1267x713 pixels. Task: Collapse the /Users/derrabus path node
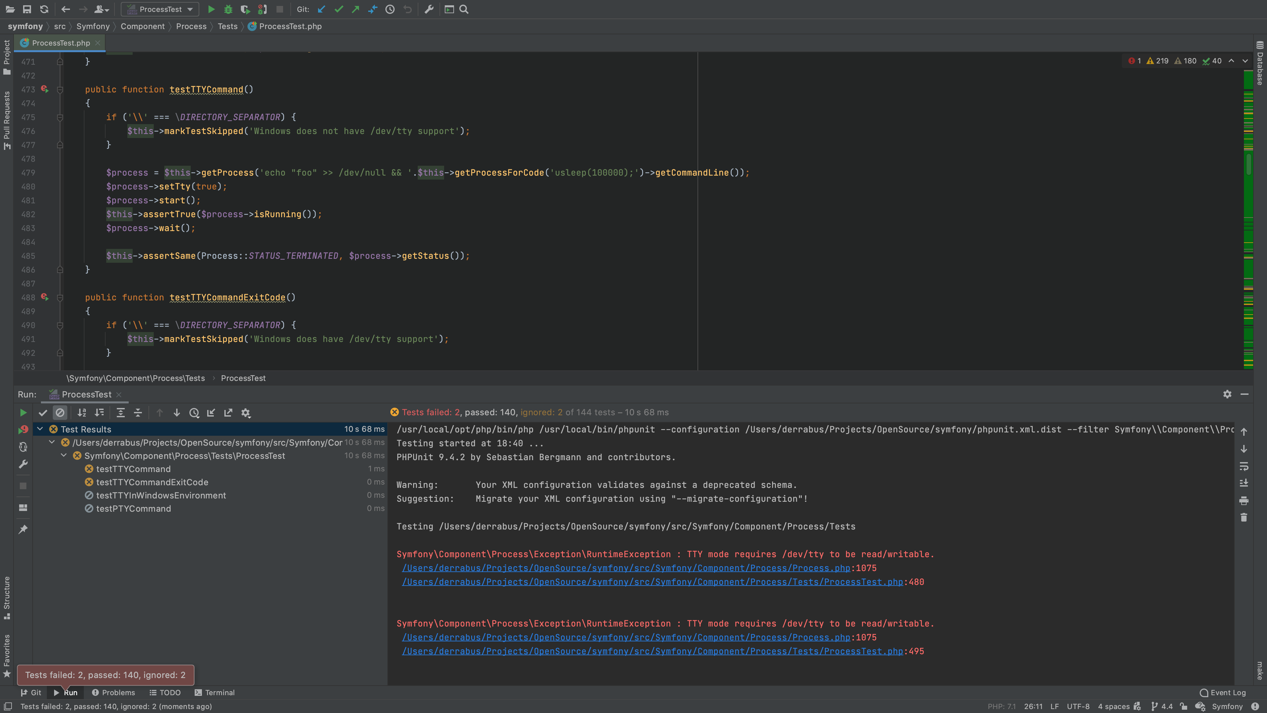tap(52, 442)
